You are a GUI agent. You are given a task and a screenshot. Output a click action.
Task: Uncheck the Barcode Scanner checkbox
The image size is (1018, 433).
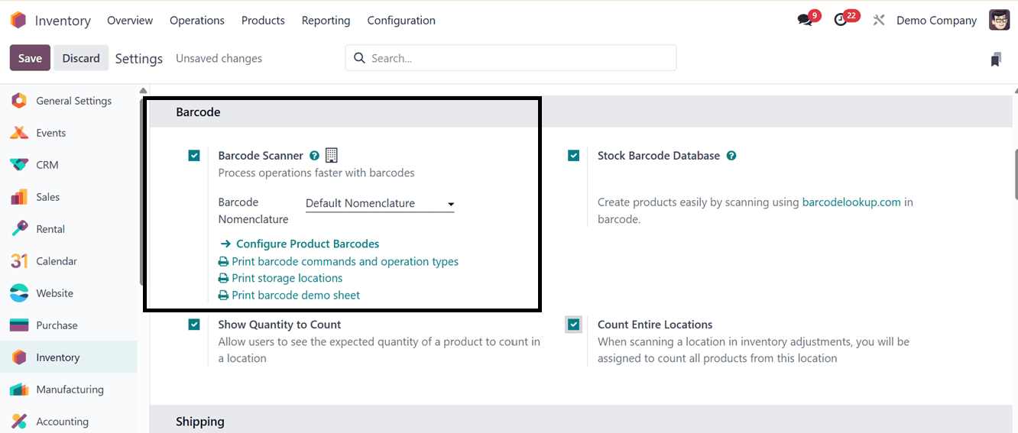[x=194, y=156]
